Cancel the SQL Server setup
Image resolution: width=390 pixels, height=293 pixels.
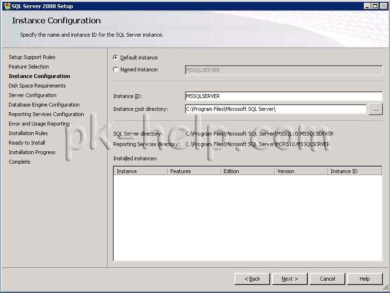(x=327, y=279)
